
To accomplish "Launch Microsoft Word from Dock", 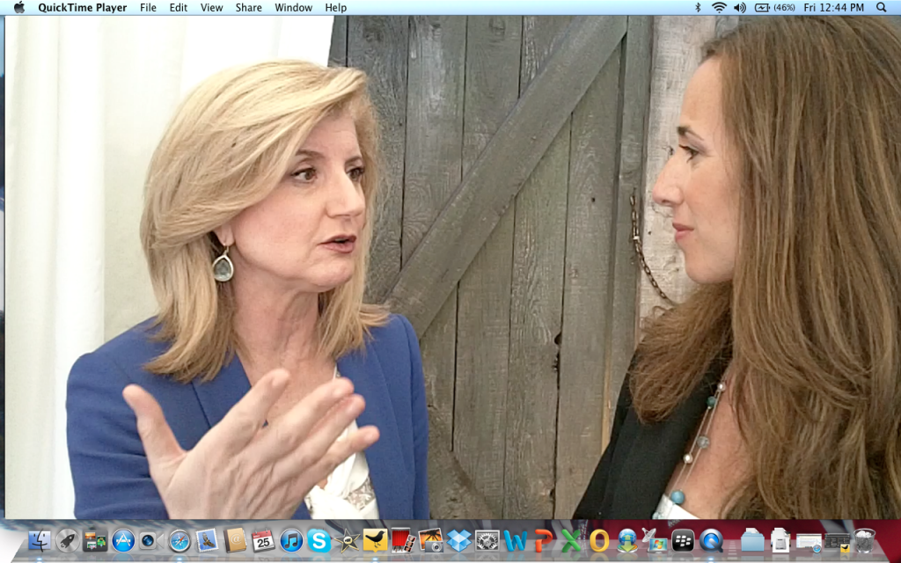I will (x=516, y=541).
